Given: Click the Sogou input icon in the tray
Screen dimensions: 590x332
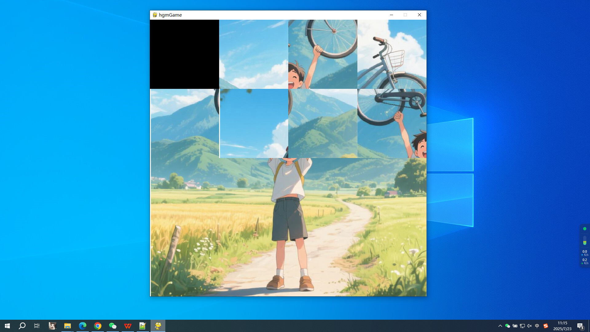Looking at the screenshot, I should (x=546, y=326).
